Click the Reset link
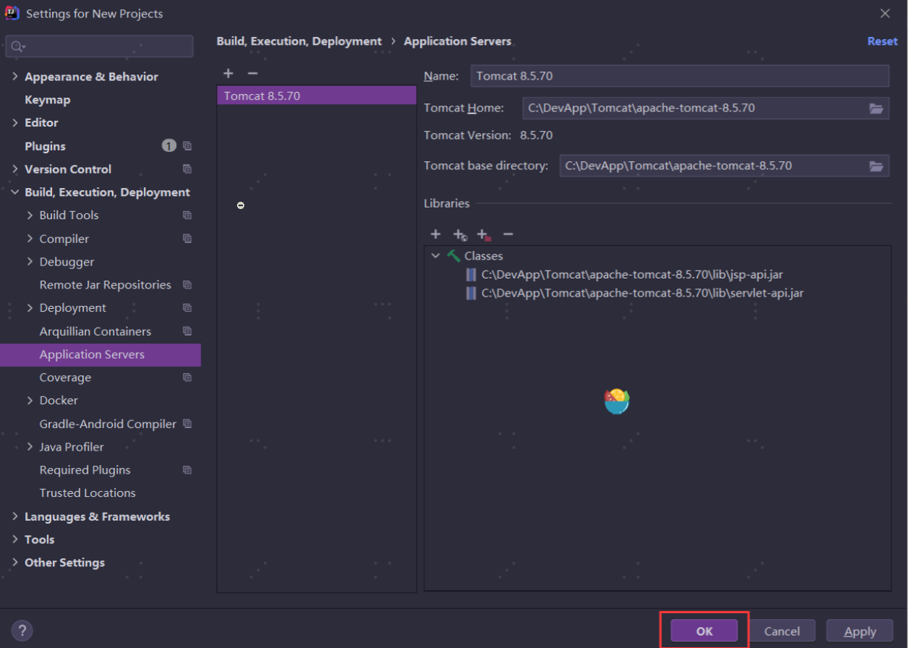This screenshot has height=648, width=915. coord(882,41)
